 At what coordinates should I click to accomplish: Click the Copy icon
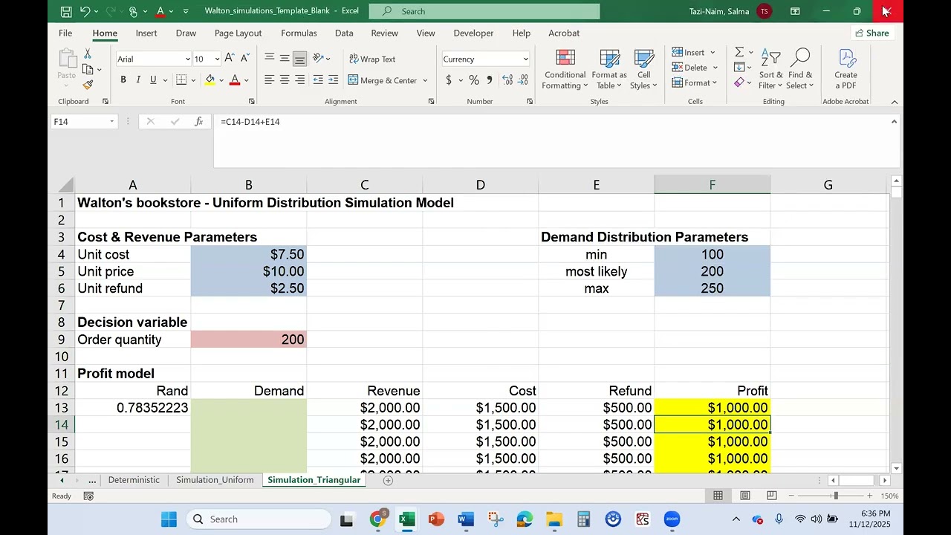click(88, 69)
